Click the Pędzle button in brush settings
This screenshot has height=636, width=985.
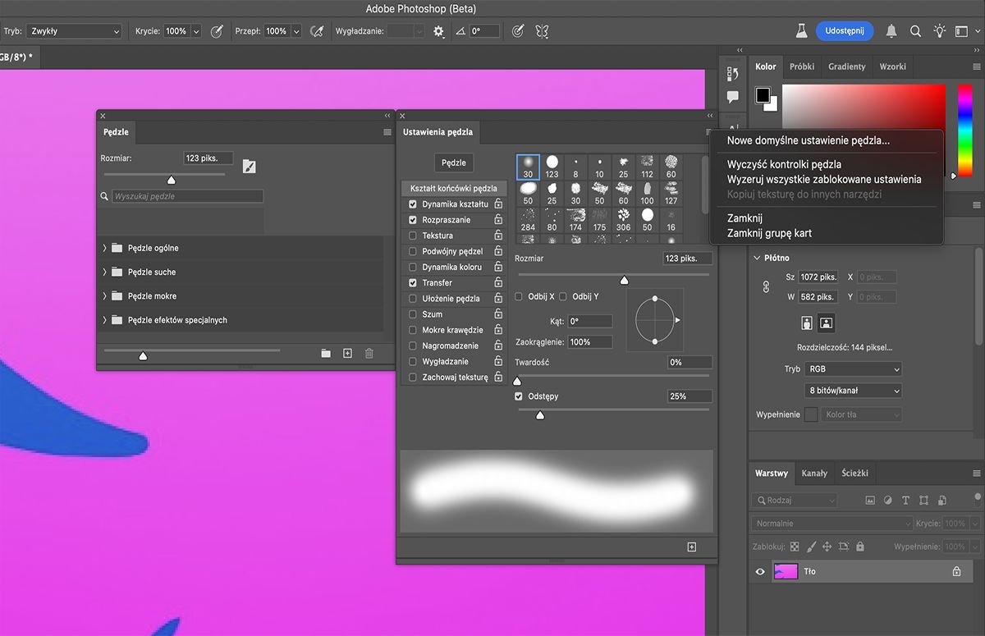pyautogui.click(x=453, y=162)
